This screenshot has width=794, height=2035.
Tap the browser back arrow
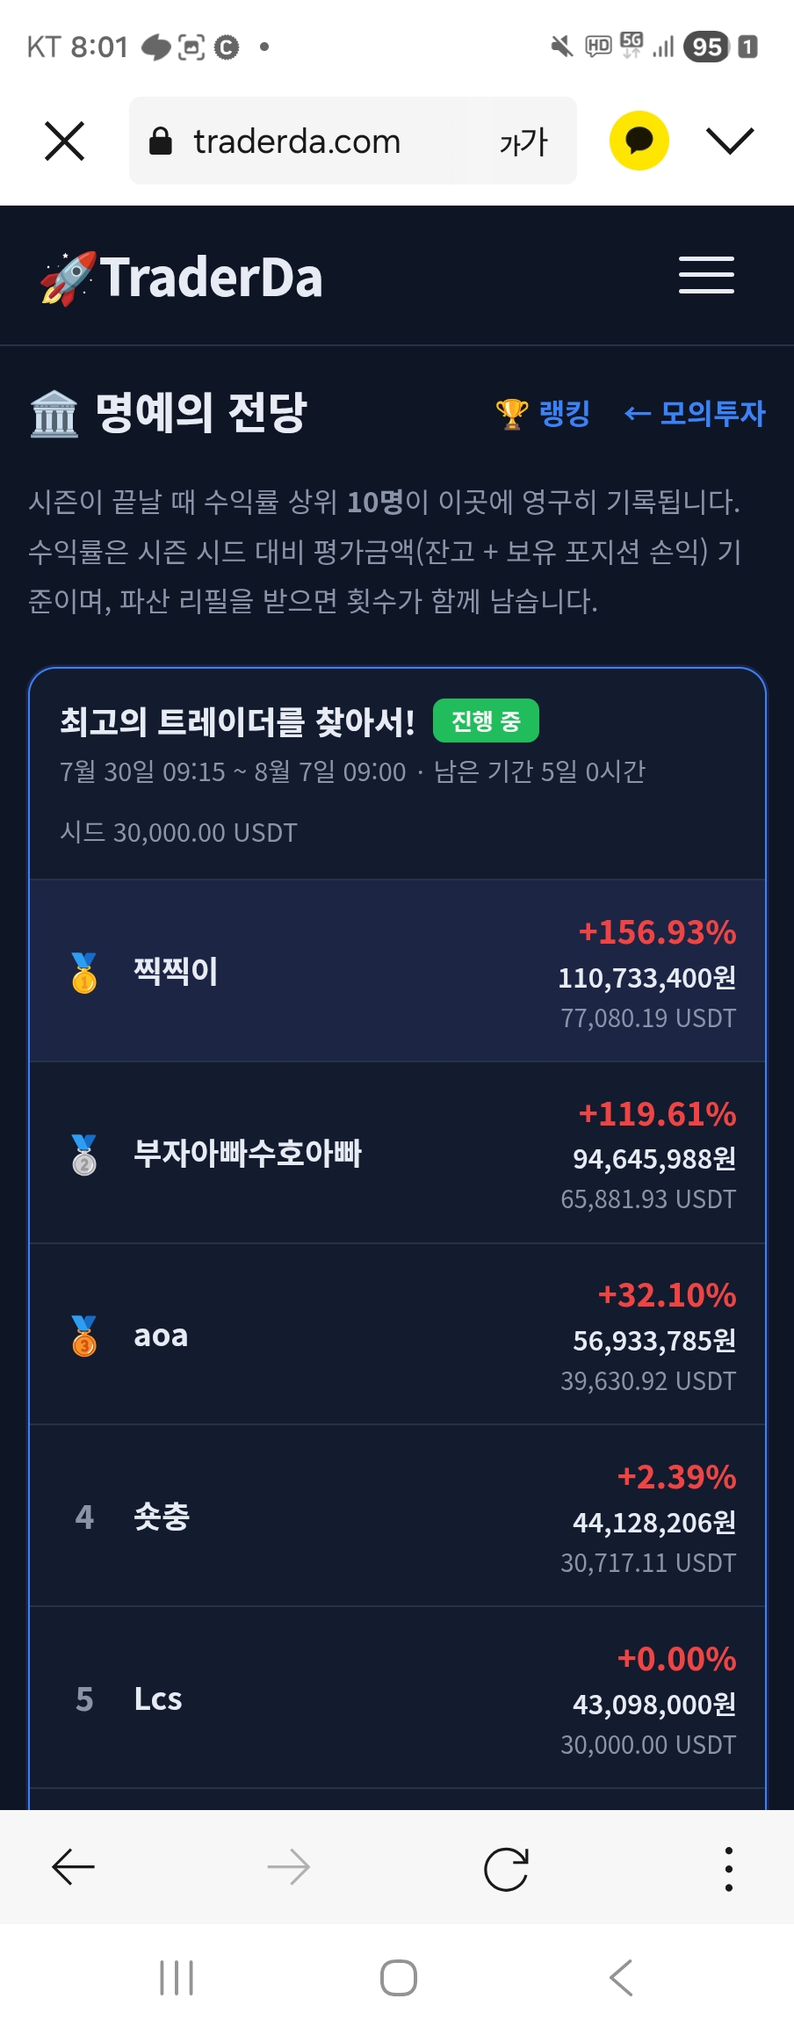74,1867
